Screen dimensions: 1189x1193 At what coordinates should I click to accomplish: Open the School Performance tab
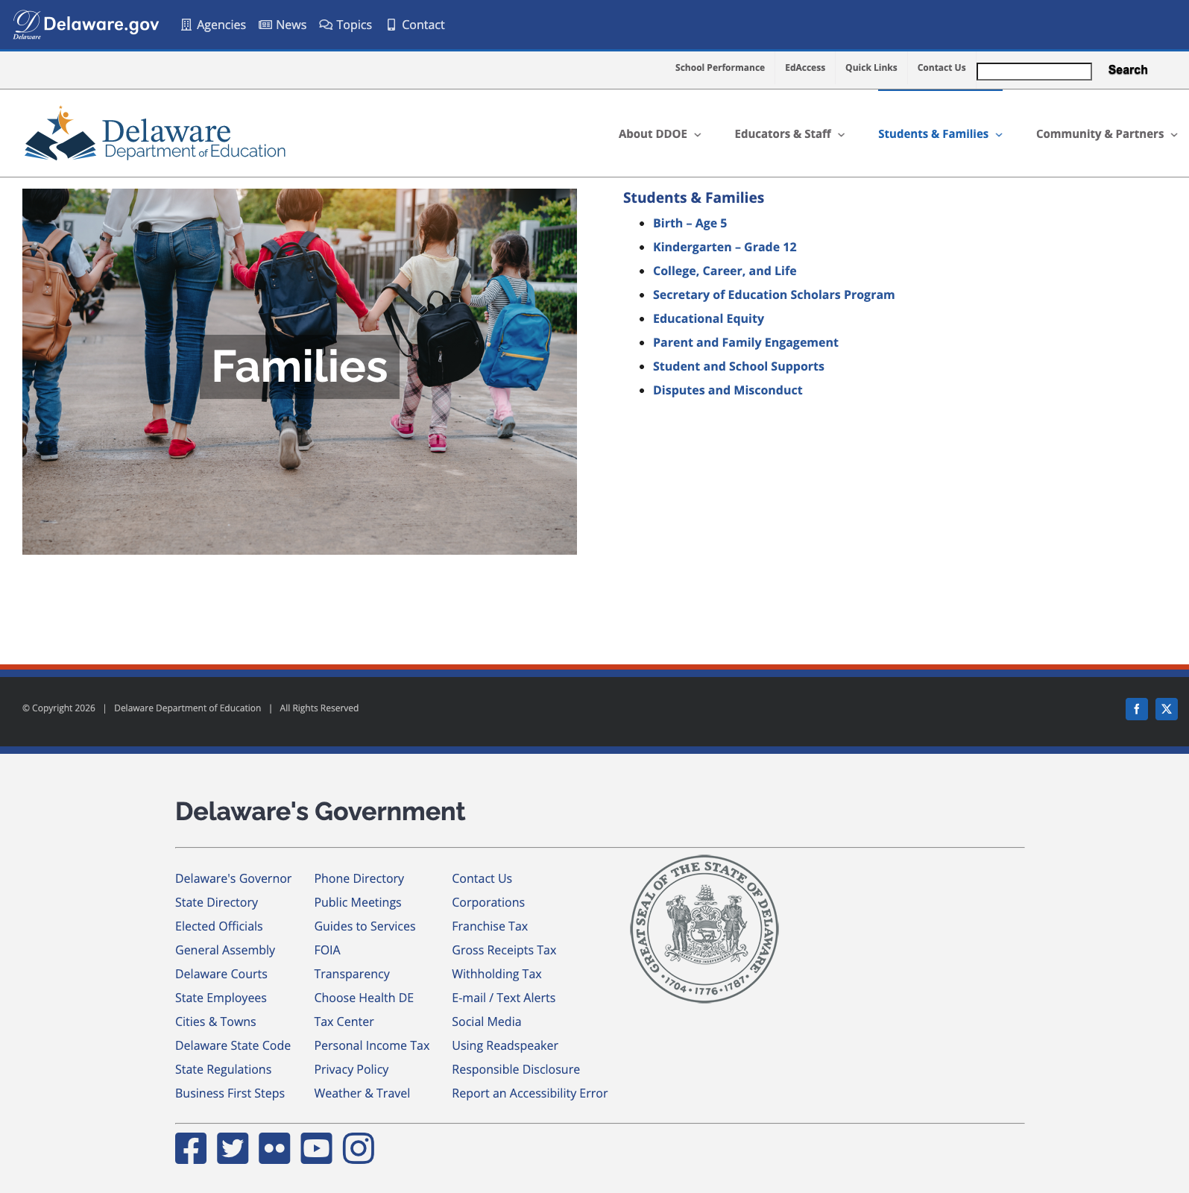(x=720, y=68)
